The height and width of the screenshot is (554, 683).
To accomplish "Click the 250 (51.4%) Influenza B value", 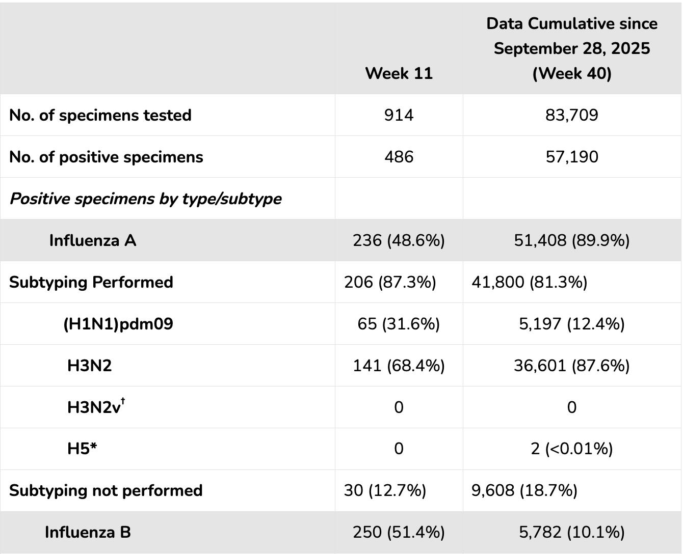I will click(399, 533).
